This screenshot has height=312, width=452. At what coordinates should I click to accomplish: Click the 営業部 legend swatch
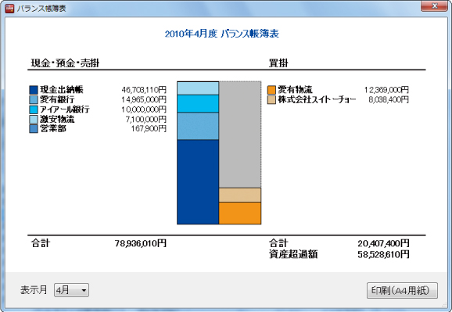[x=34, y=128]
